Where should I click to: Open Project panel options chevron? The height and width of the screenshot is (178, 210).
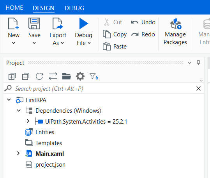coord(189,63)
